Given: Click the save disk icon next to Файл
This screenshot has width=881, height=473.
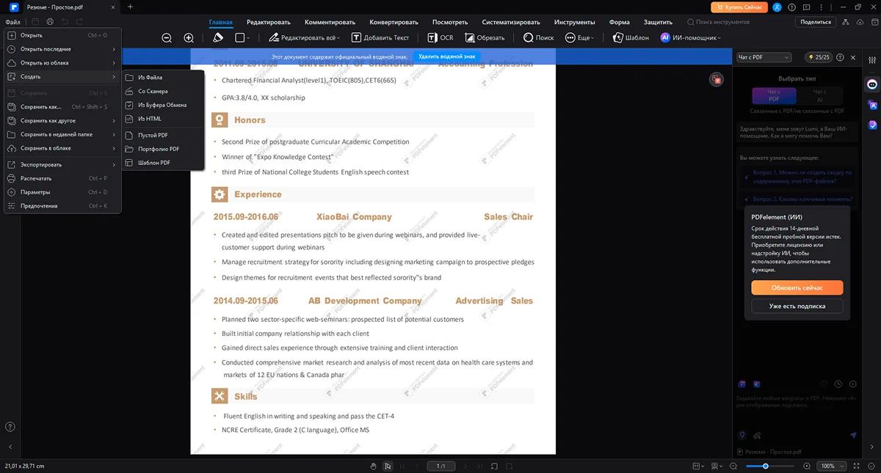Looking at the screenshot, I should click(35, 22).
